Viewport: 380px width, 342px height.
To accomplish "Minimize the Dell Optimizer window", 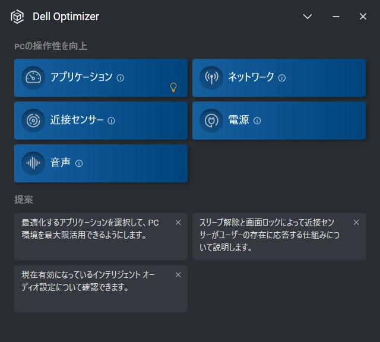I will click(x=336, y=17).
